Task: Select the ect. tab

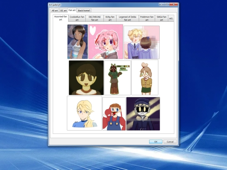Action: tap(171, 18)
